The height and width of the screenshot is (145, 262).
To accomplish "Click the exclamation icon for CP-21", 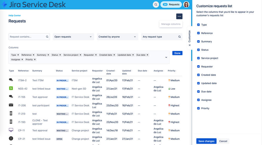I will tap(11, 138).
